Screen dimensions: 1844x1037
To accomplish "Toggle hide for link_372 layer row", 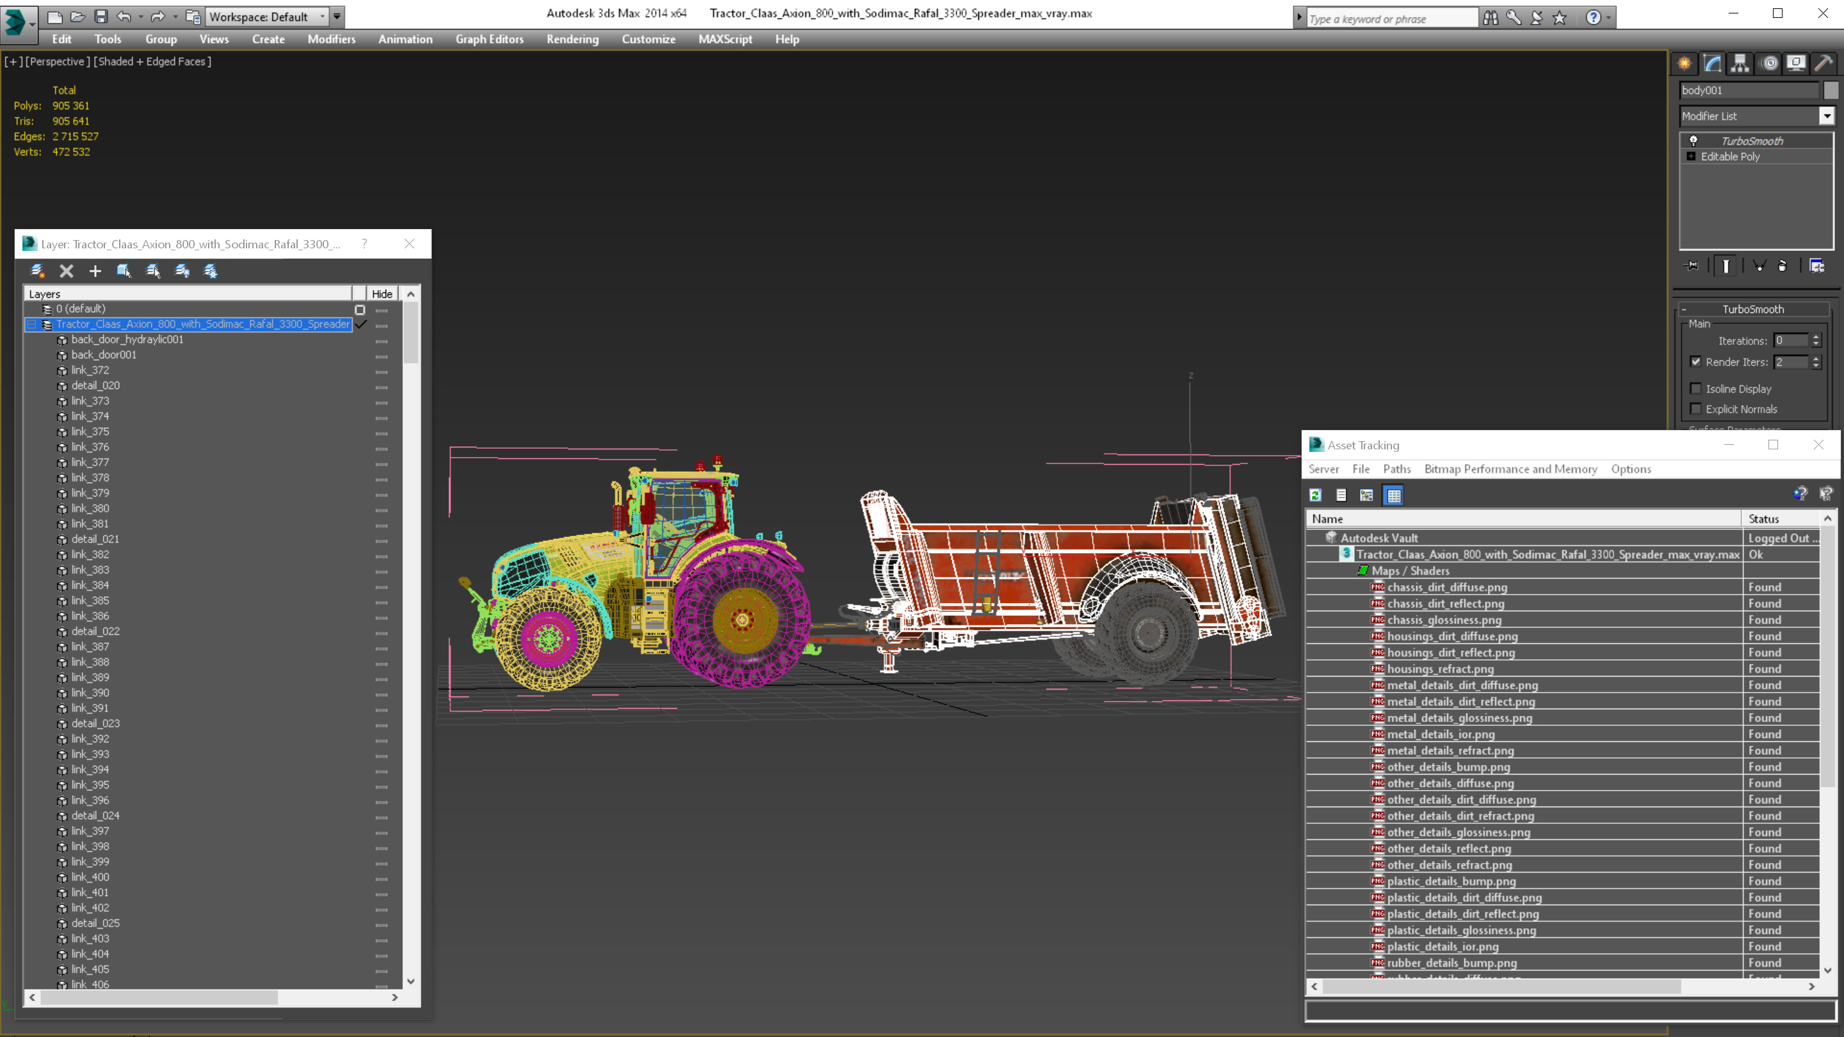I will [382, 371].
